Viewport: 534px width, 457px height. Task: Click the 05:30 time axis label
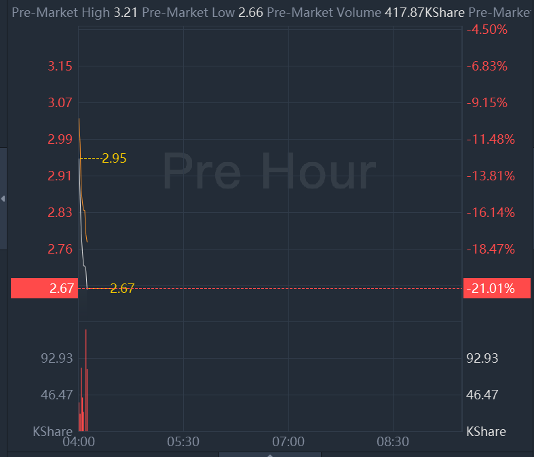coord(183,442)
